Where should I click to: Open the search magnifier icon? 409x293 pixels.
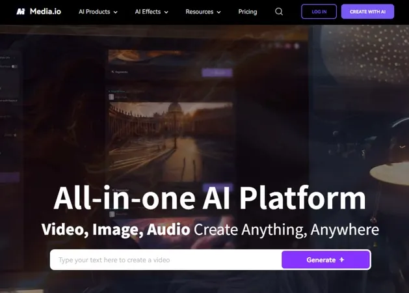(279, 12)
